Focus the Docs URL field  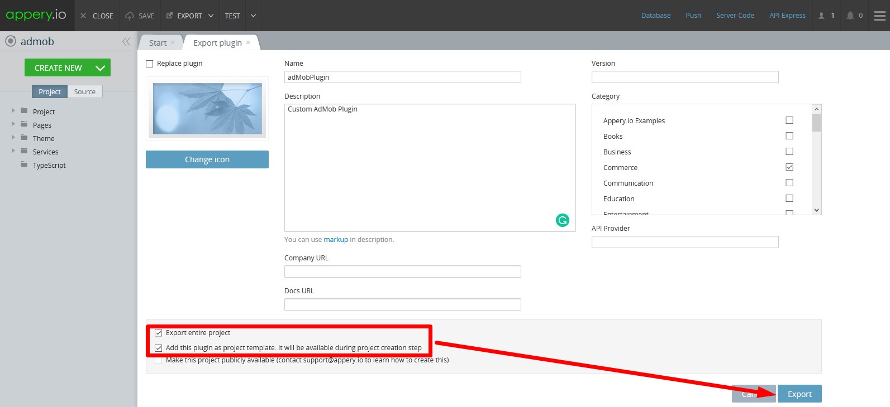(x=402, y=304)
